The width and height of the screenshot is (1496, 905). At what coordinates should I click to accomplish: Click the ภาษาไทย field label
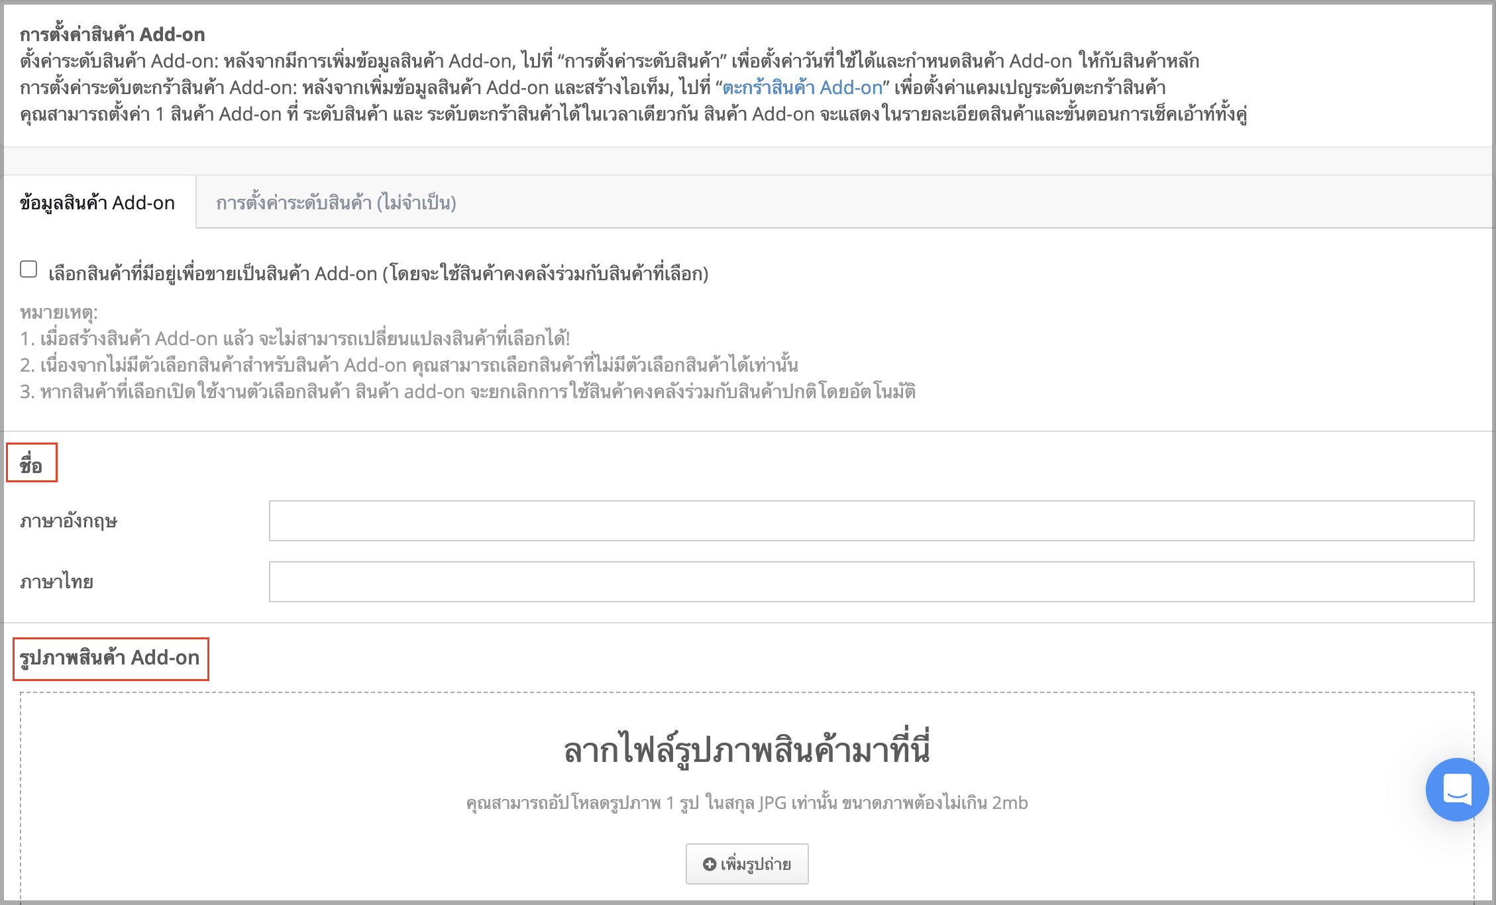(56, 582)
